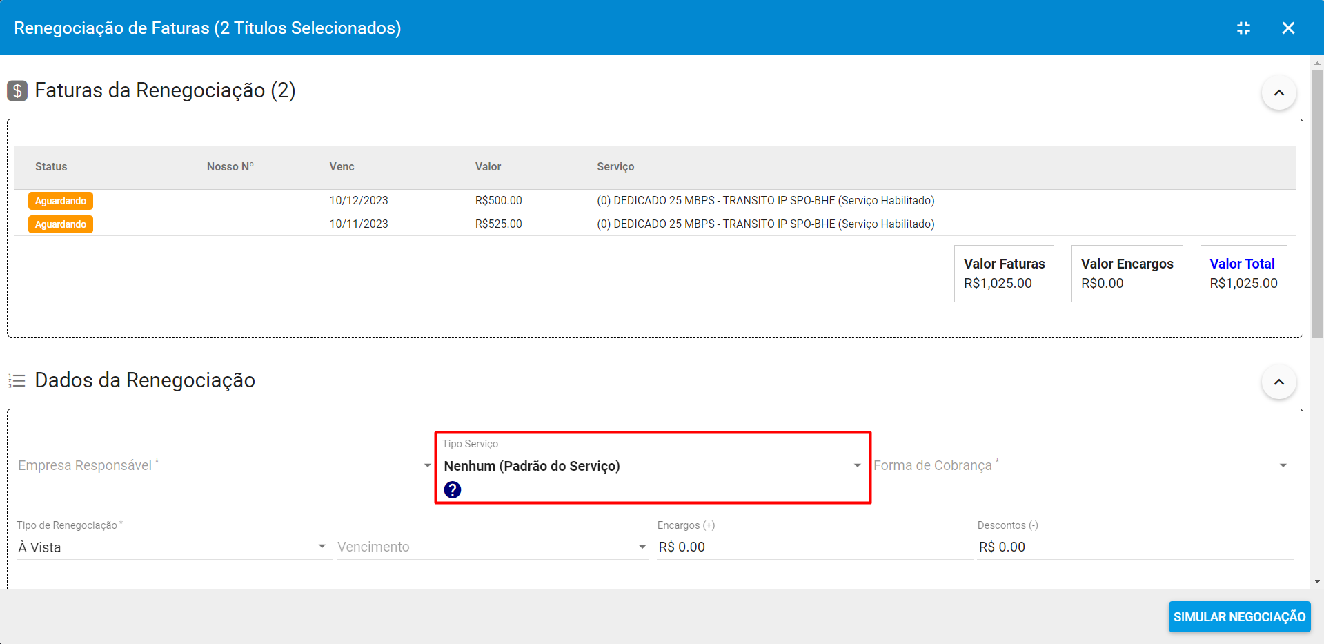Viewport: 1324px width, 644px height.
Task: Click the Status column header
Action: point(51,167)
